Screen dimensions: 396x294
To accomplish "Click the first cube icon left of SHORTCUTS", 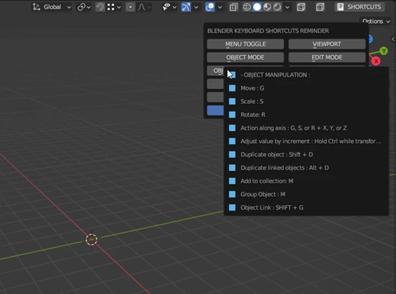I will click(301, 7).
